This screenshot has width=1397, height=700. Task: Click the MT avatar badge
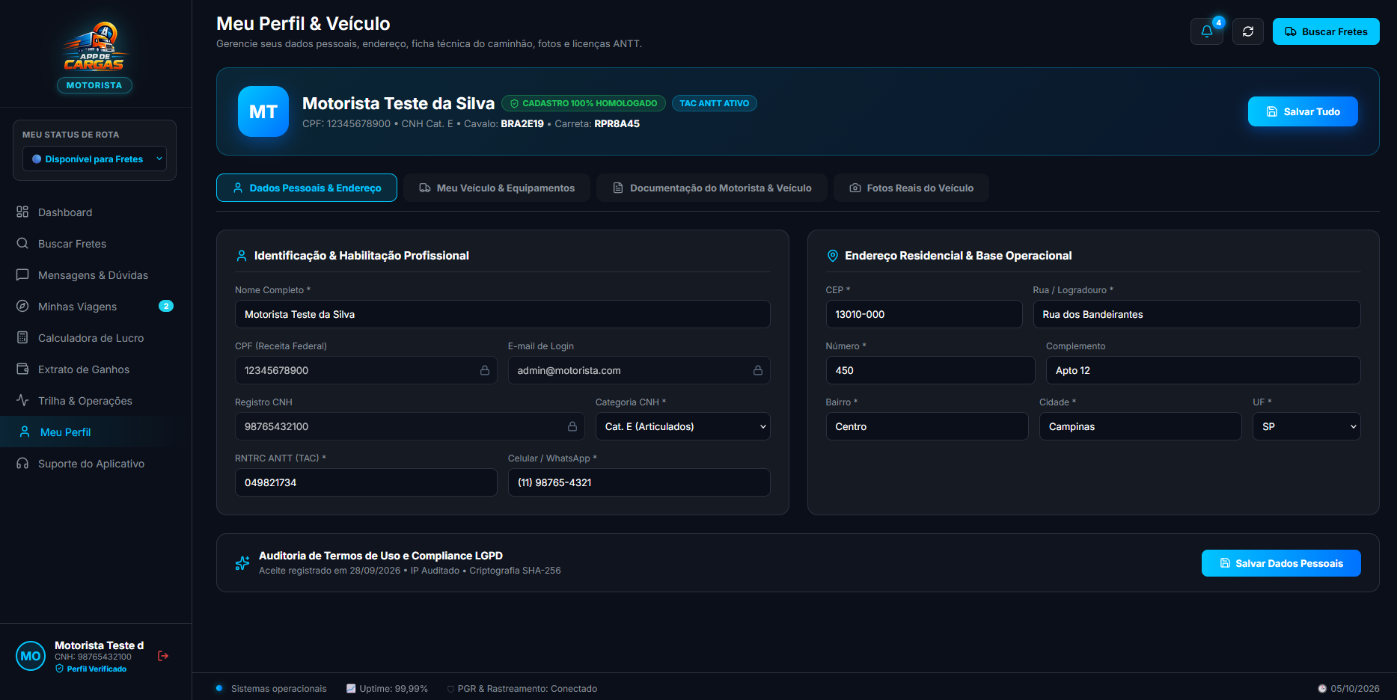tap(263, 111)
